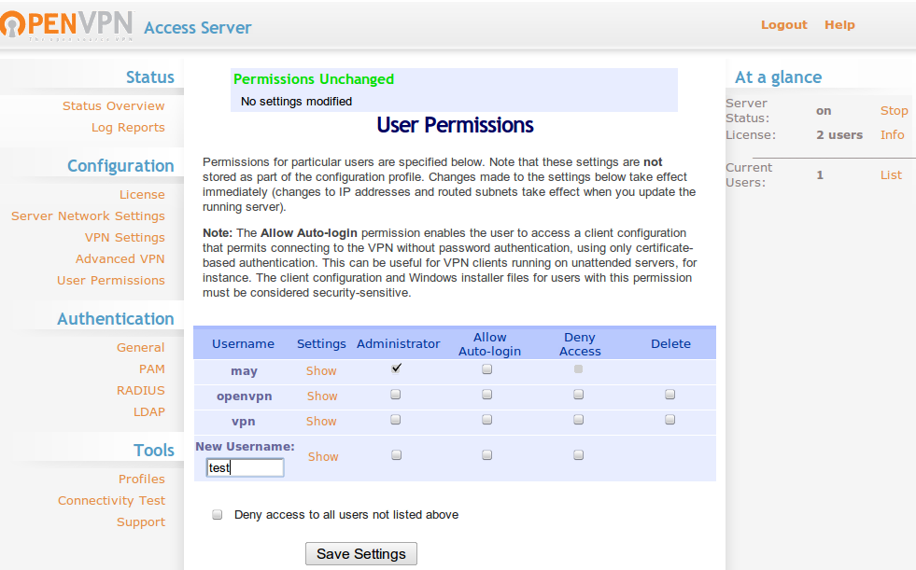Open Help link
The width and height of the screenshot is (916, 570).
pos(839,25)
